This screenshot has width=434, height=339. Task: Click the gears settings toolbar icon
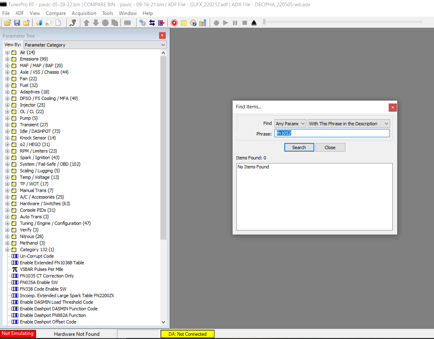tap(143, 23)
